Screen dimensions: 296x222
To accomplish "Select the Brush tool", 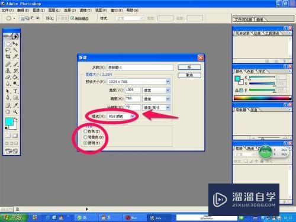I will coord(15,65).
